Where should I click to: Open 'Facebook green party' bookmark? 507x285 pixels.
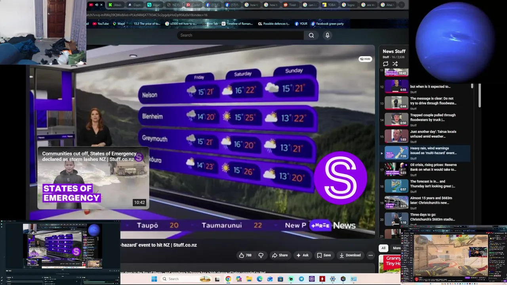pyautogui.click(x=327, y=24)
